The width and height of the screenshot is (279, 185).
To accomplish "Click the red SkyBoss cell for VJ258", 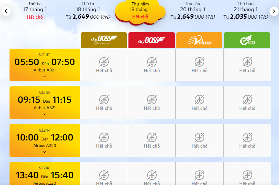I will (x=152, y=103).
